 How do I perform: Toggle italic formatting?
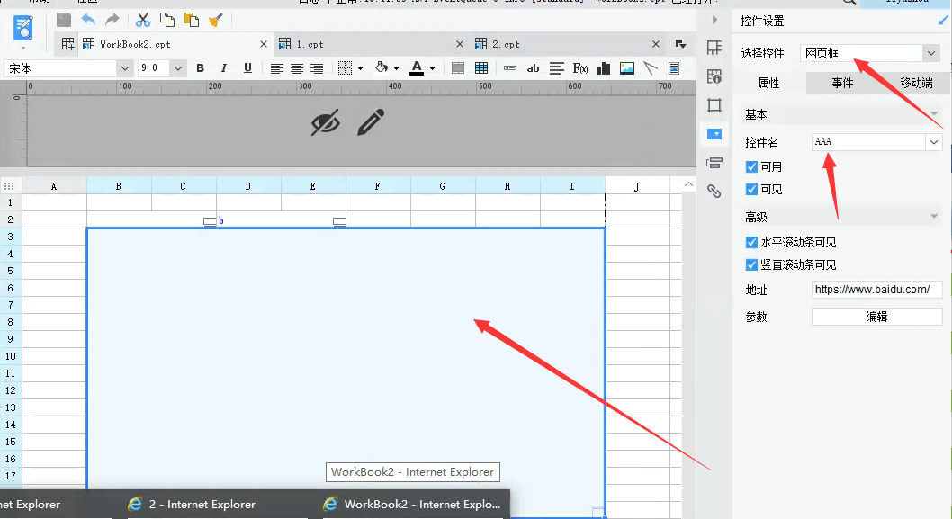tap(223, 68)
